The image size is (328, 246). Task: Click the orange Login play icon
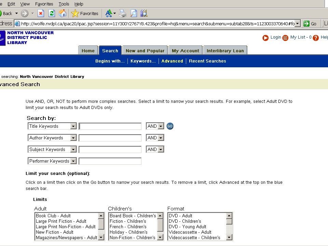(x=265, y=38)
